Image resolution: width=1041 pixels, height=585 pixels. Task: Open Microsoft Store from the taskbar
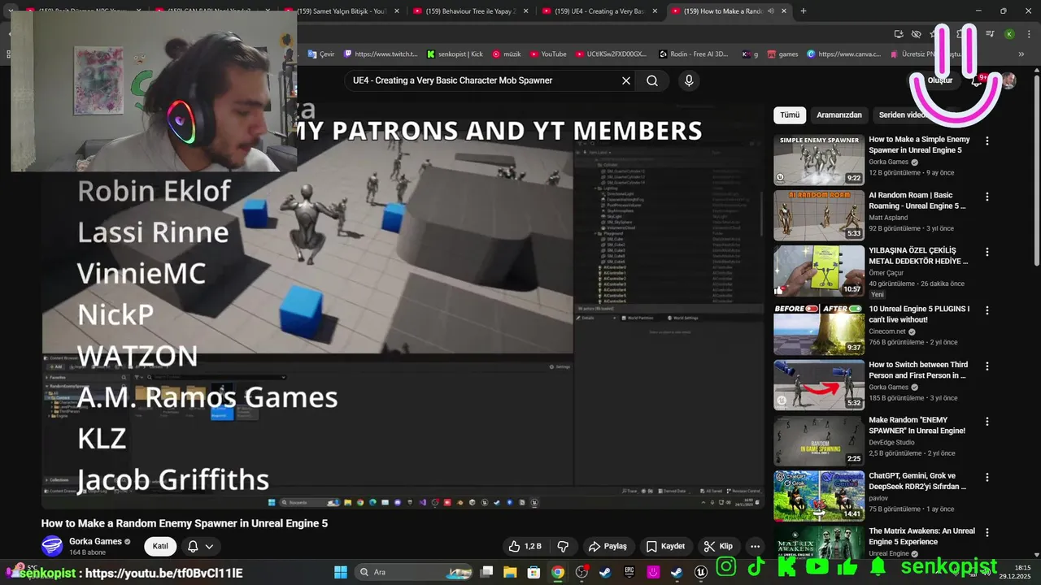point(534,572)
